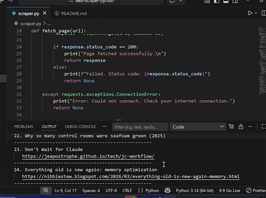Change file encoding via UTF-8
Viewport: 266px width, 198px height.
click(111, 190)
